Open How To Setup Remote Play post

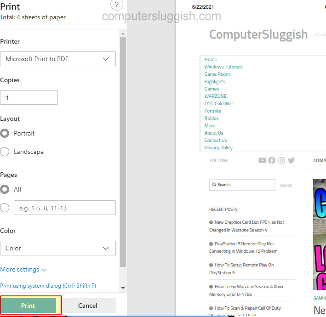241,269
